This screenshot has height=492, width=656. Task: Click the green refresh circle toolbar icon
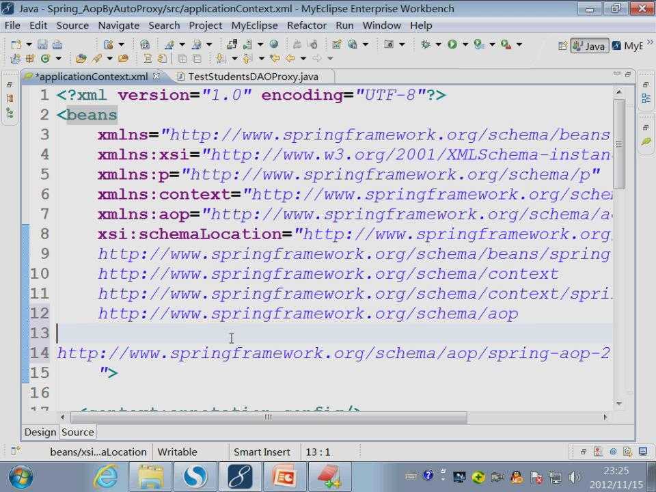click(45, 59)
